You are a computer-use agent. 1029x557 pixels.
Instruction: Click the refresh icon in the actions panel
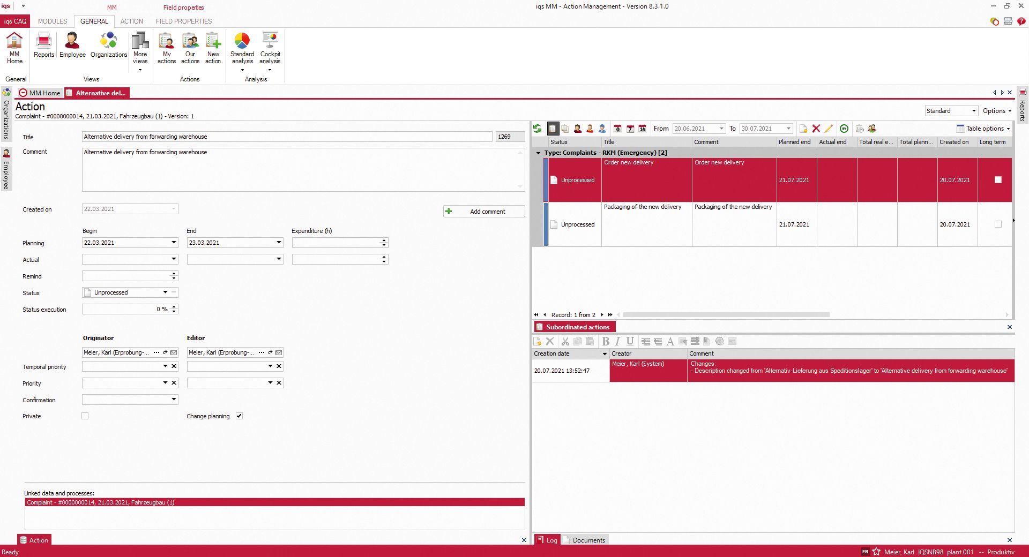tap(537, 129)
